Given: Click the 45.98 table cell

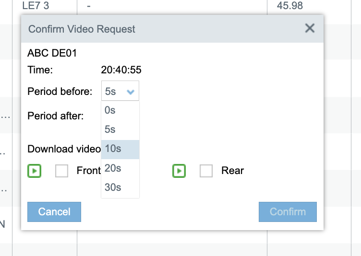Looking at the screenshot, I should tap(289, 6).
